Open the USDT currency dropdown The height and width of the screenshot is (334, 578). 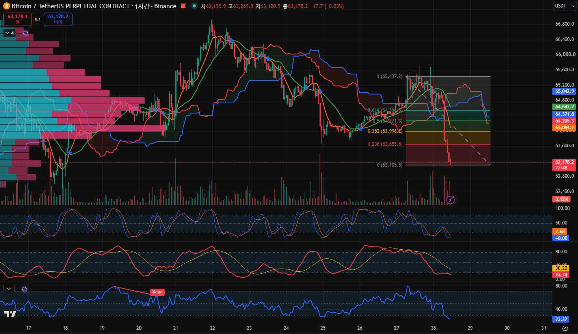(x=565, y=6)
